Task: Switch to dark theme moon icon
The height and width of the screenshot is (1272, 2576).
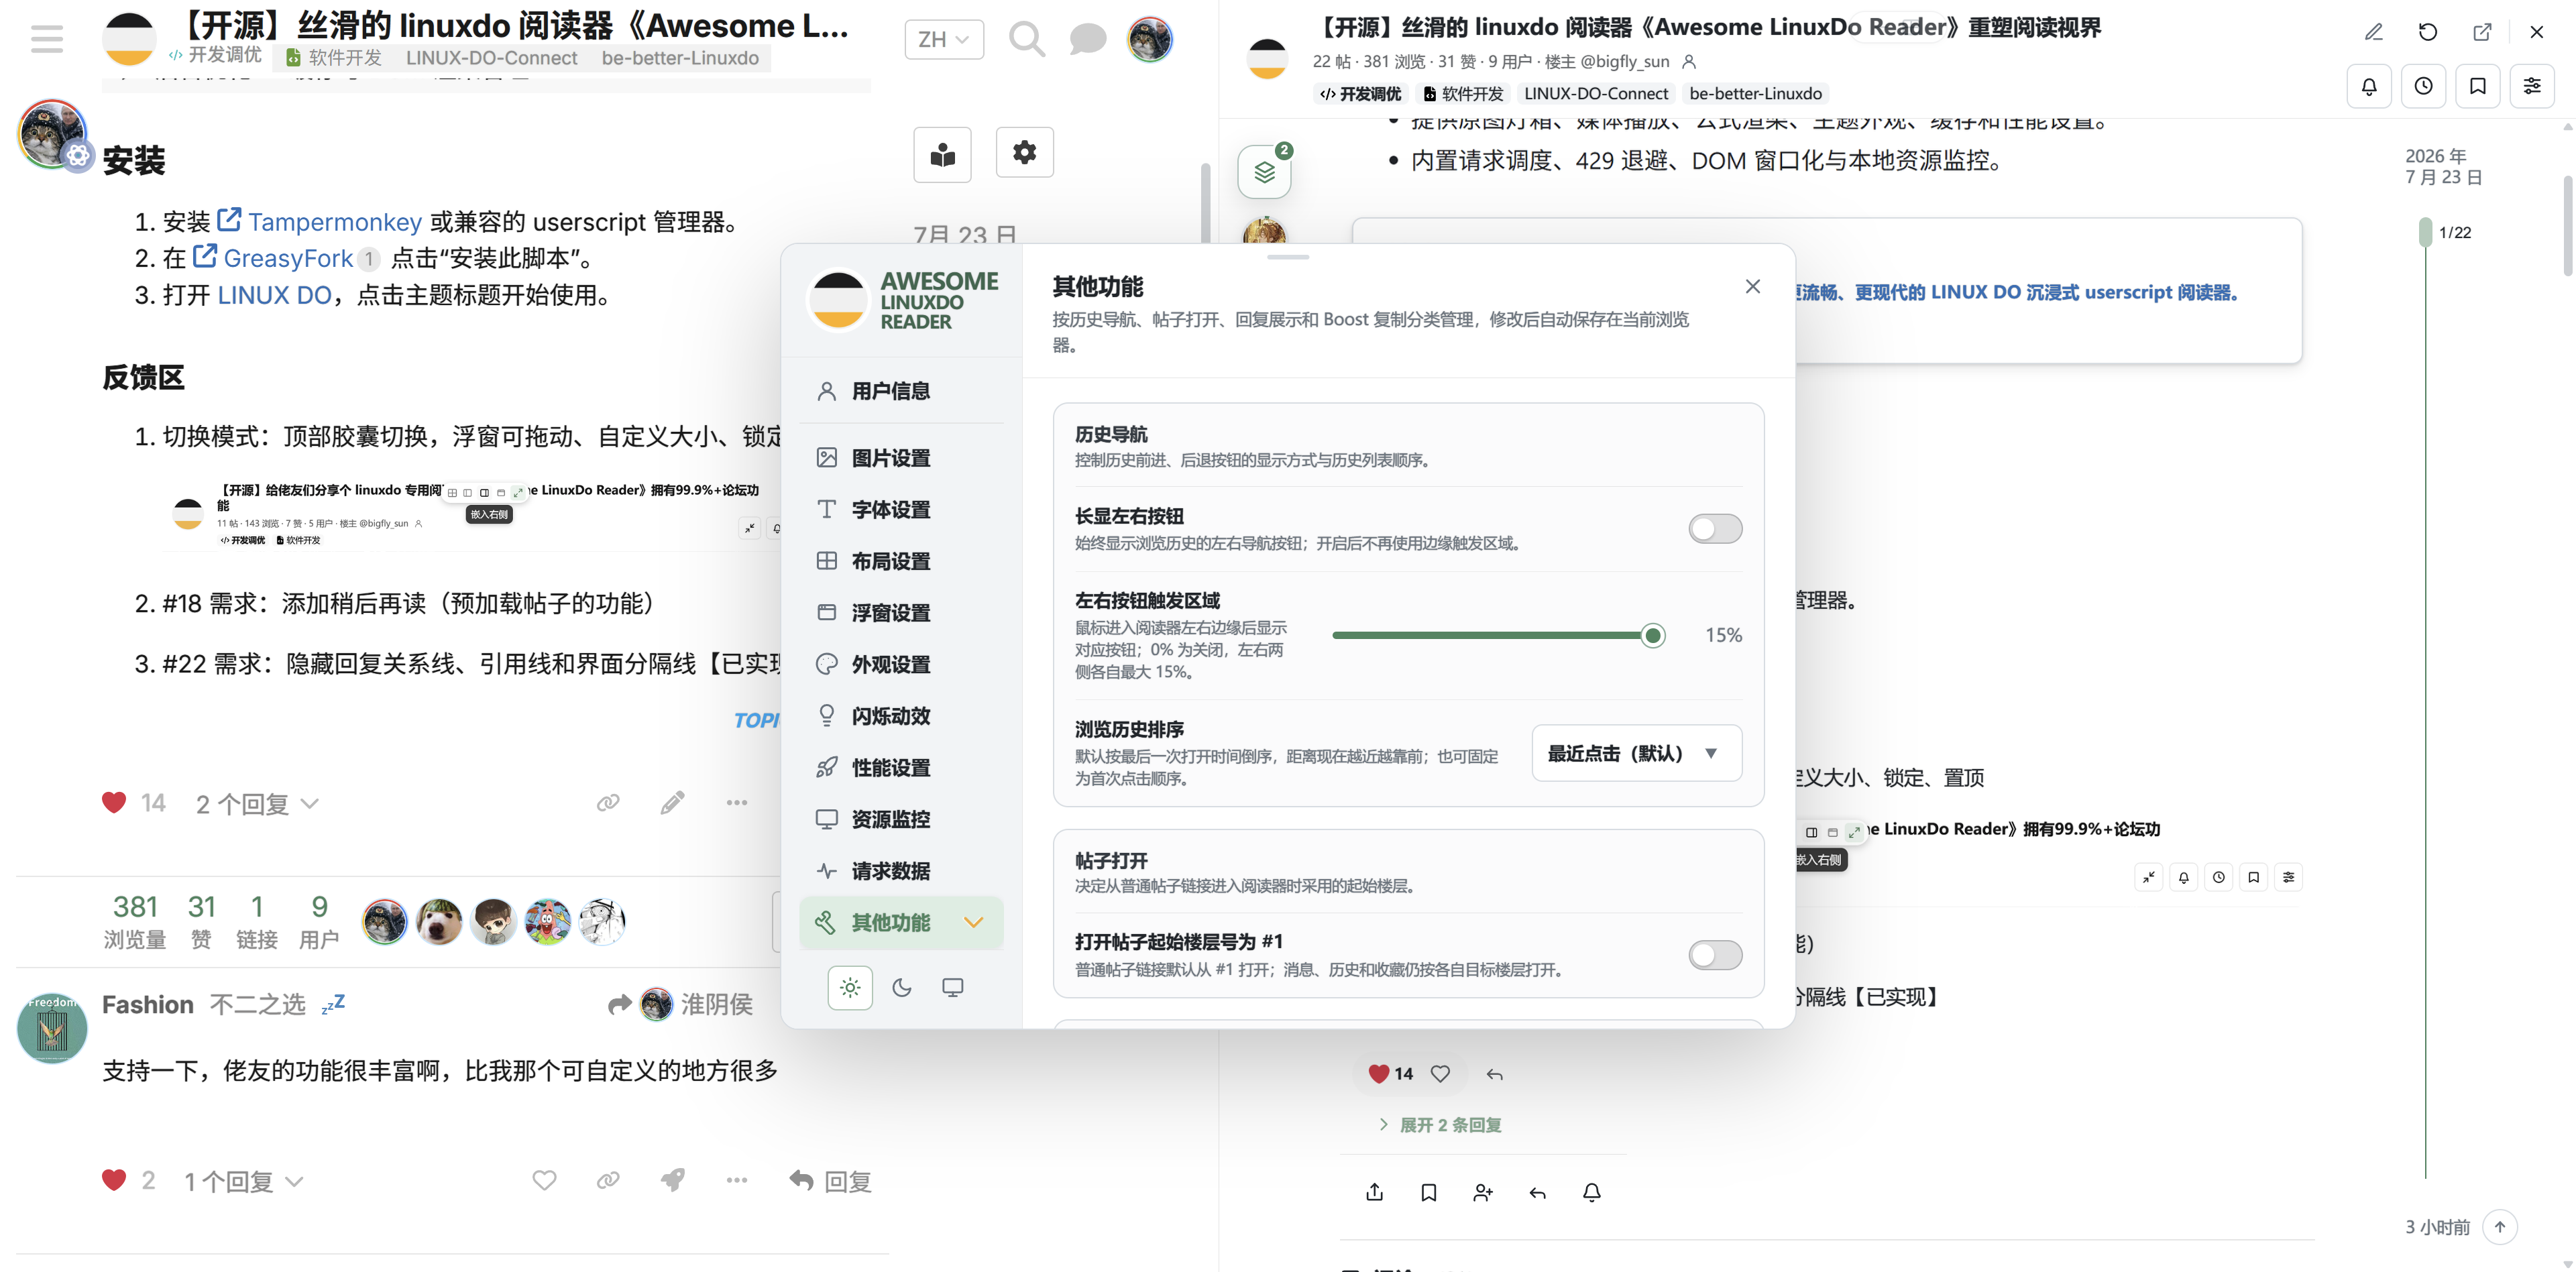Action: 901,988
